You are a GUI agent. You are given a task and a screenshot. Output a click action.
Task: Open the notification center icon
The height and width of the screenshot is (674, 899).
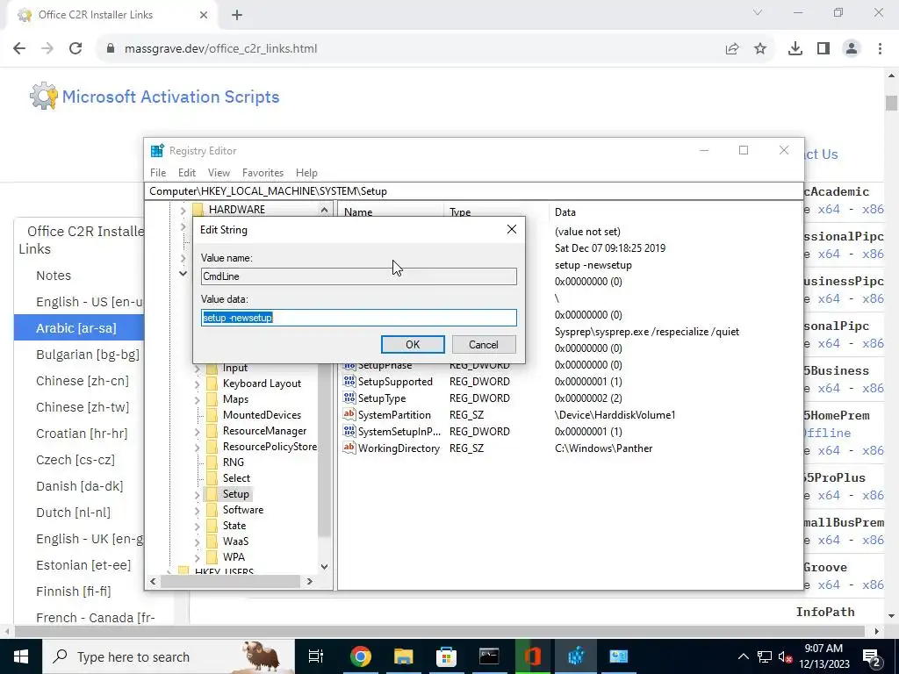(x=871, y=656)
